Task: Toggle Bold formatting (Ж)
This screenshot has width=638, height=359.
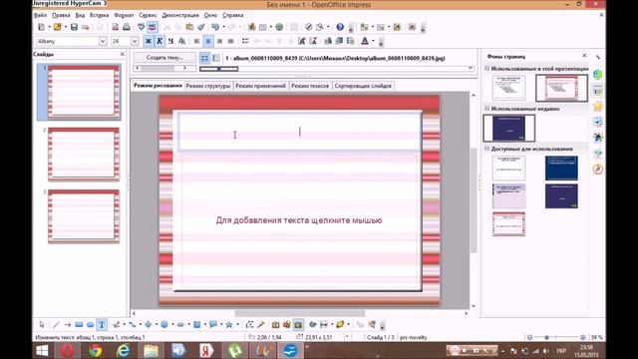Action: point(149,41)
